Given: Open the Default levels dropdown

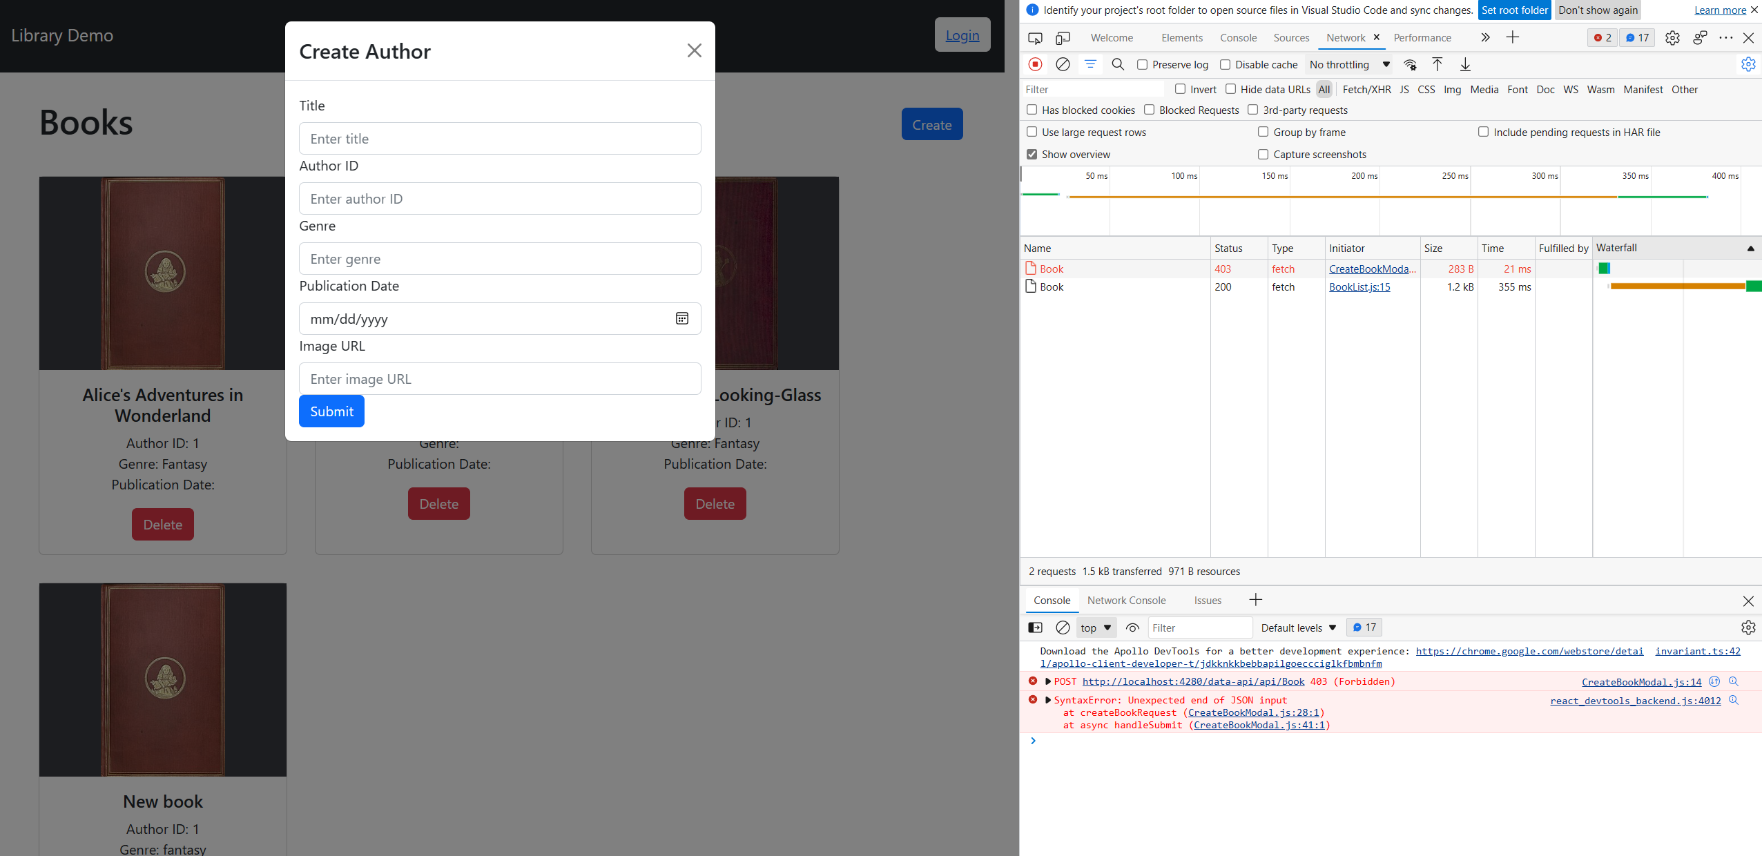Looking at the screenshot, I should [1298, 628].
